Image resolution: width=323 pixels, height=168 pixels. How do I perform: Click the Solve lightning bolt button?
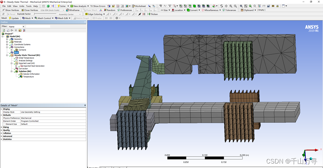61,6
